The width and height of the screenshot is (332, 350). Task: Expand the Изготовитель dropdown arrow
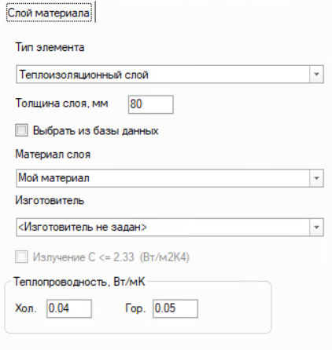[x=316, y=227]
